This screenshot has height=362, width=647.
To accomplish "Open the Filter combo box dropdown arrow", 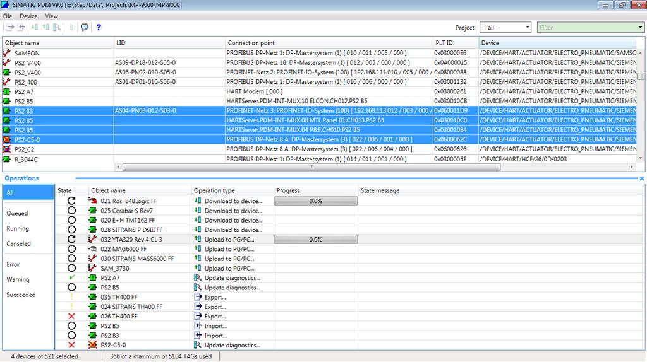I will click(x=640, y=28).
